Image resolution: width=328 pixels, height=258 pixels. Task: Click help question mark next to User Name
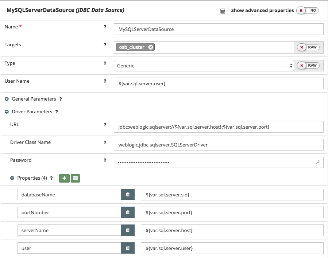(105, 81)
